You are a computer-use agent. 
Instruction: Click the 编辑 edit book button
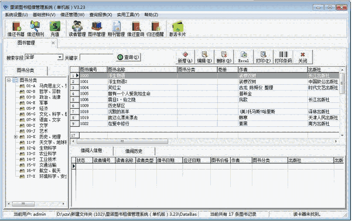point(204,57)
